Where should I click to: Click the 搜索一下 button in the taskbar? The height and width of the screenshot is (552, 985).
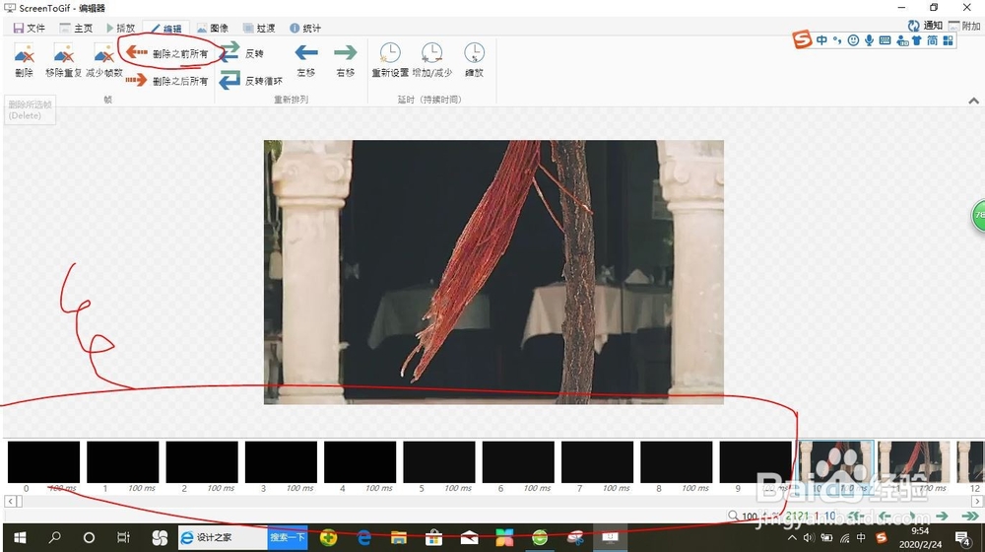click(288, 537)
